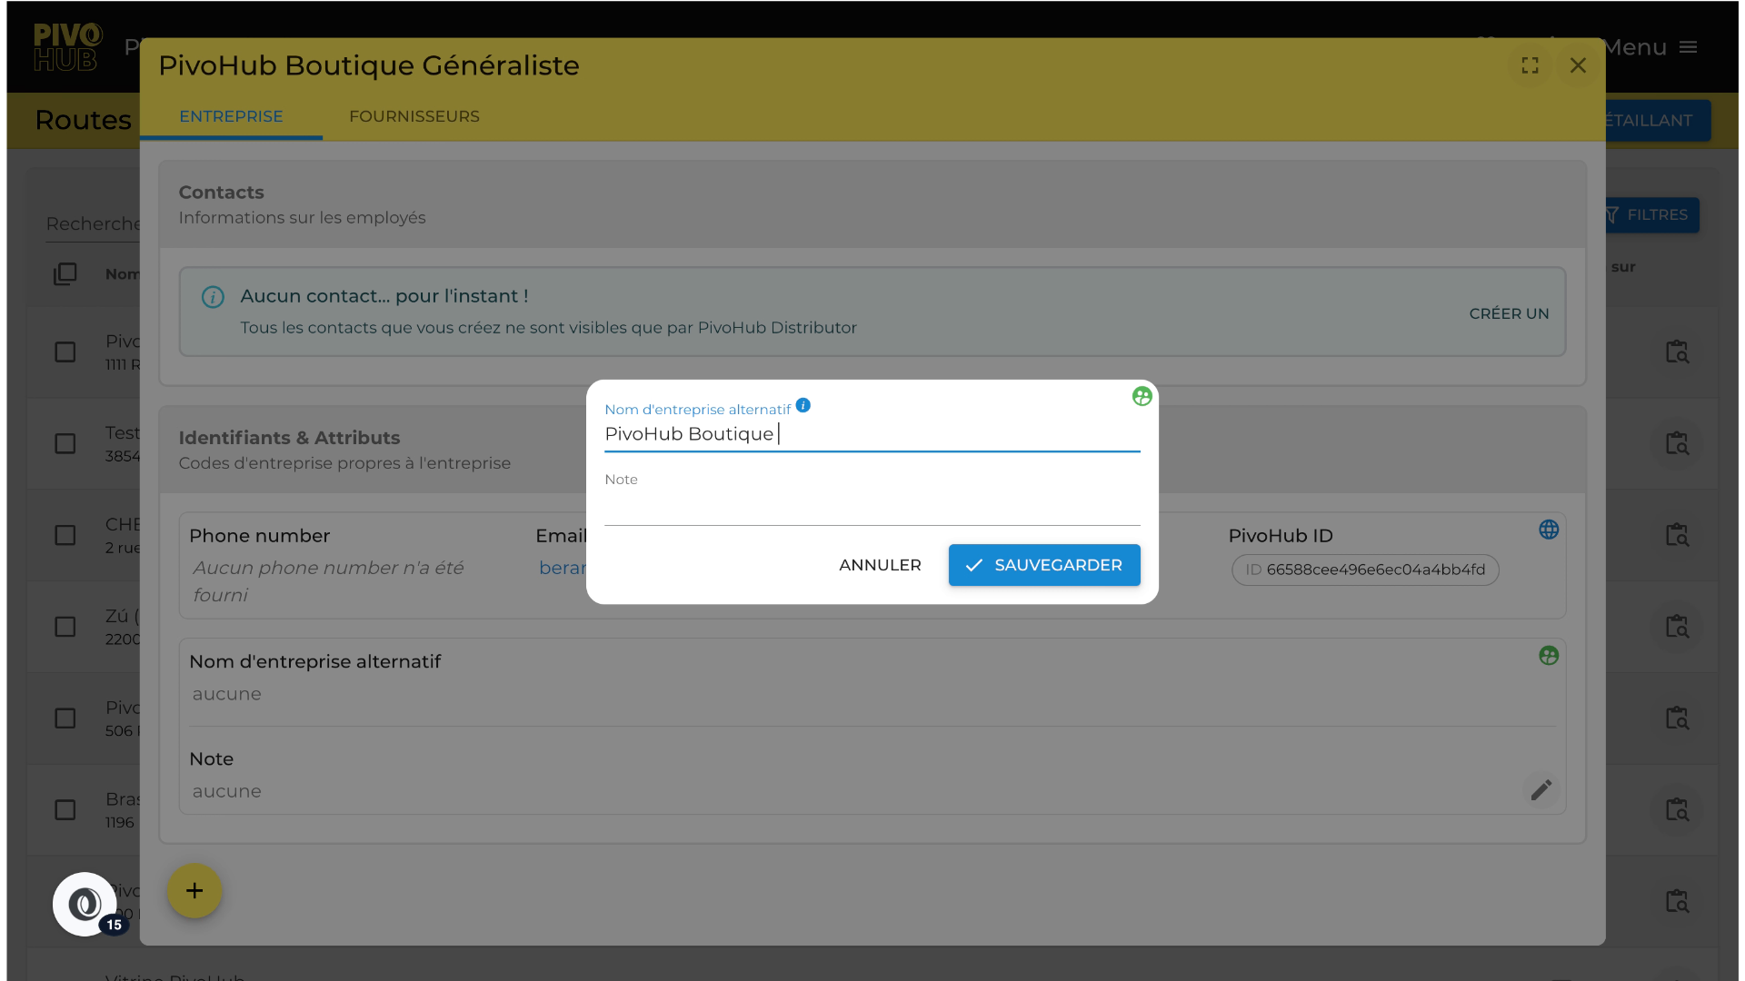Click the info icon beside alternate company name label
The height and width of the screenshot is (981, 1745).
[x=803, y=405]
